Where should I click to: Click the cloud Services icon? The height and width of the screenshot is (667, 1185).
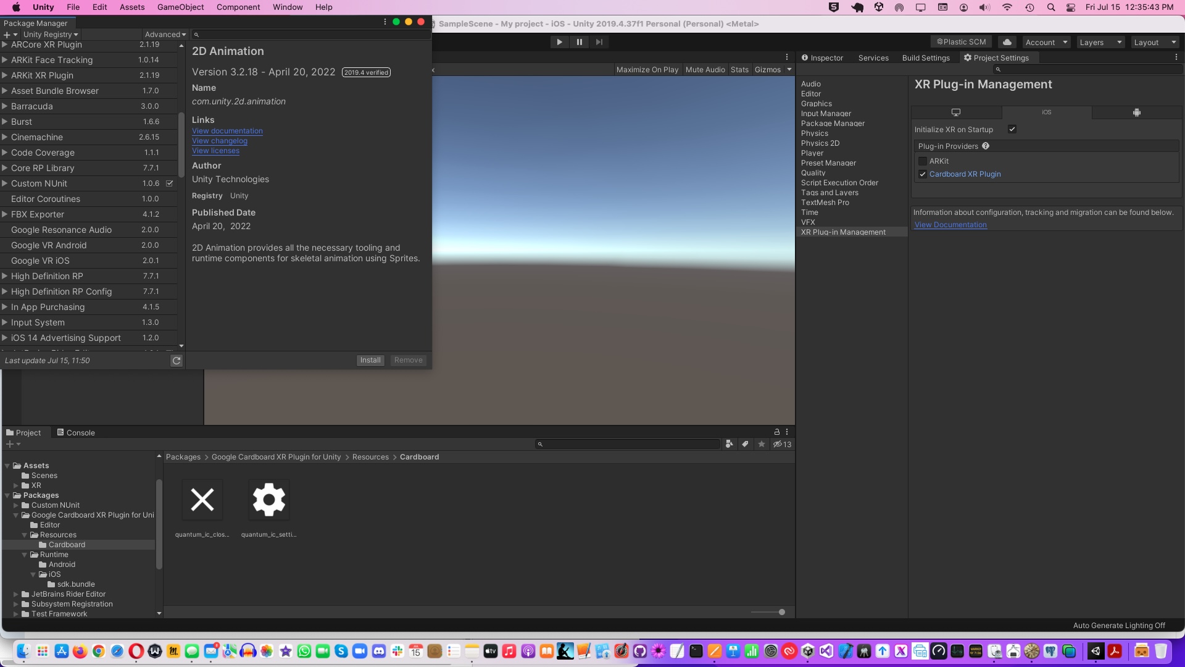pos(1007,42)
